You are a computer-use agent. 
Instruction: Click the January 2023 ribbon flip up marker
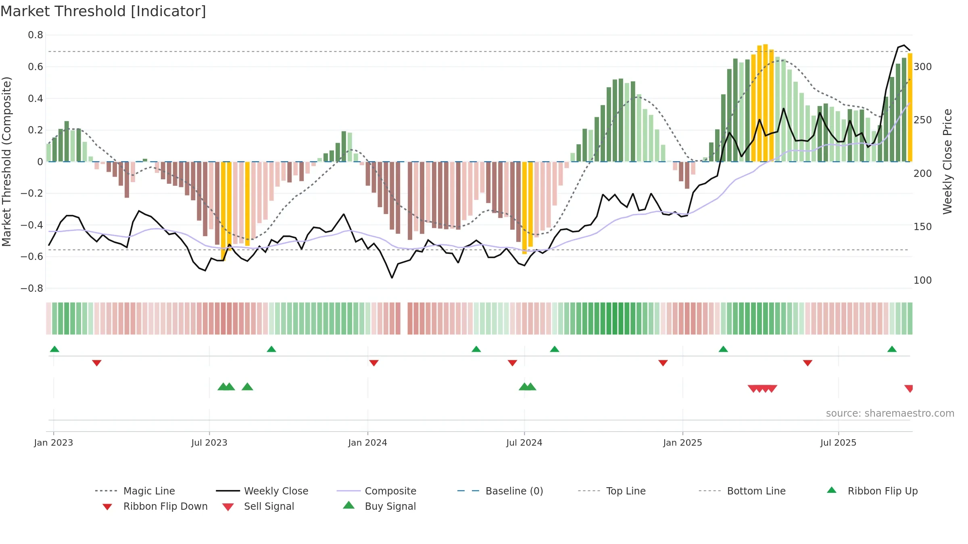coord(54,349)
